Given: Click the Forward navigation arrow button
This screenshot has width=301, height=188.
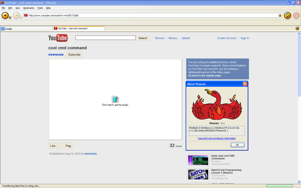Looking at the screenshot, I should point(16,15).
